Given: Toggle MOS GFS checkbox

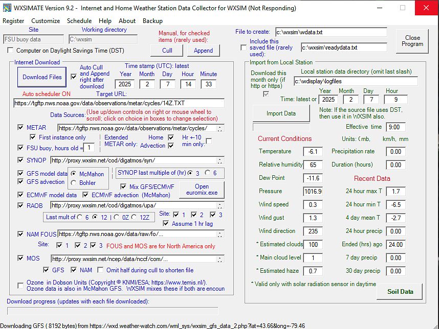Looking at the screenshot, I should click(x=46, y=270).
